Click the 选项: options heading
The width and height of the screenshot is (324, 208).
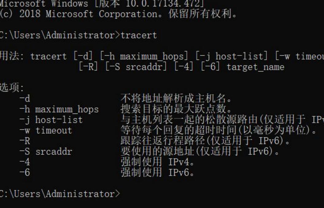tap(12, 88)
